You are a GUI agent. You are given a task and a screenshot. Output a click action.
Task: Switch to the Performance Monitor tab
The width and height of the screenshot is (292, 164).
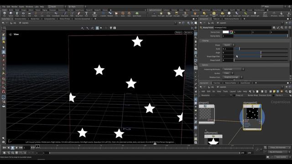231,19
